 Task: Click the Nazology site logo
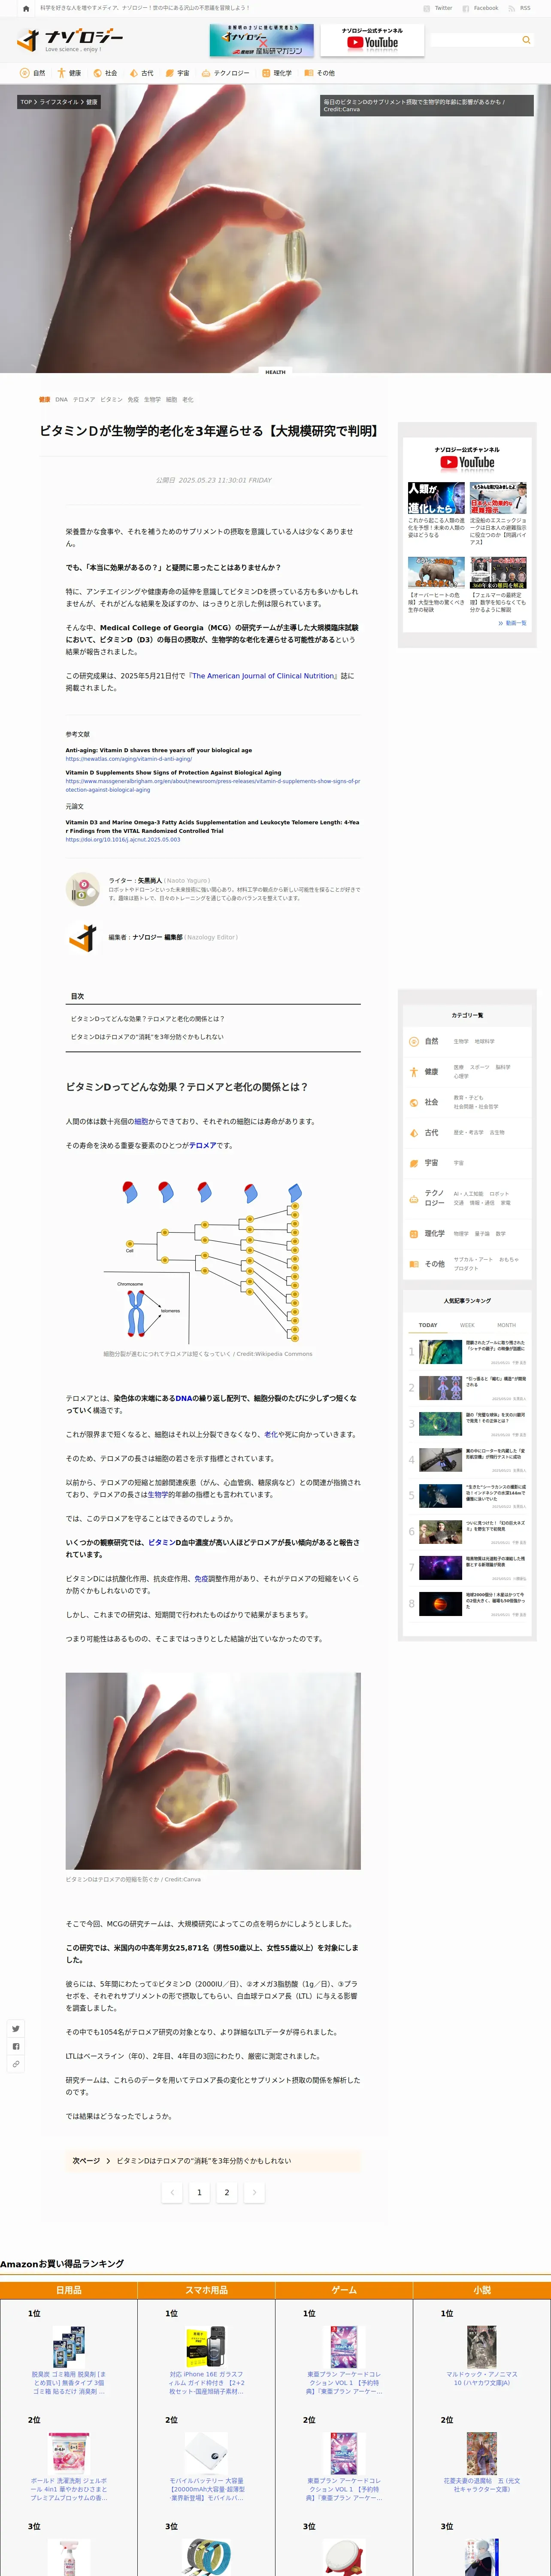click(x=70, y=40)
